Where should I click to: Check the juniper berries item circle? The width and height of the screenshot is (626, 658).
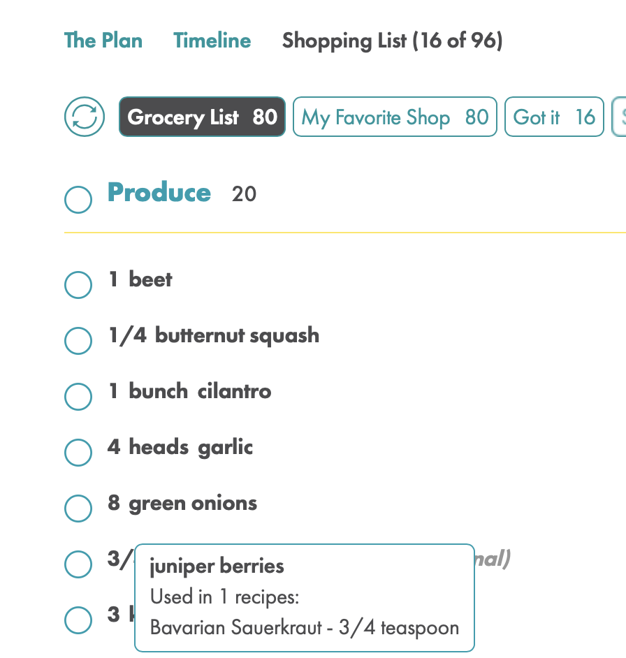(78, 564)
